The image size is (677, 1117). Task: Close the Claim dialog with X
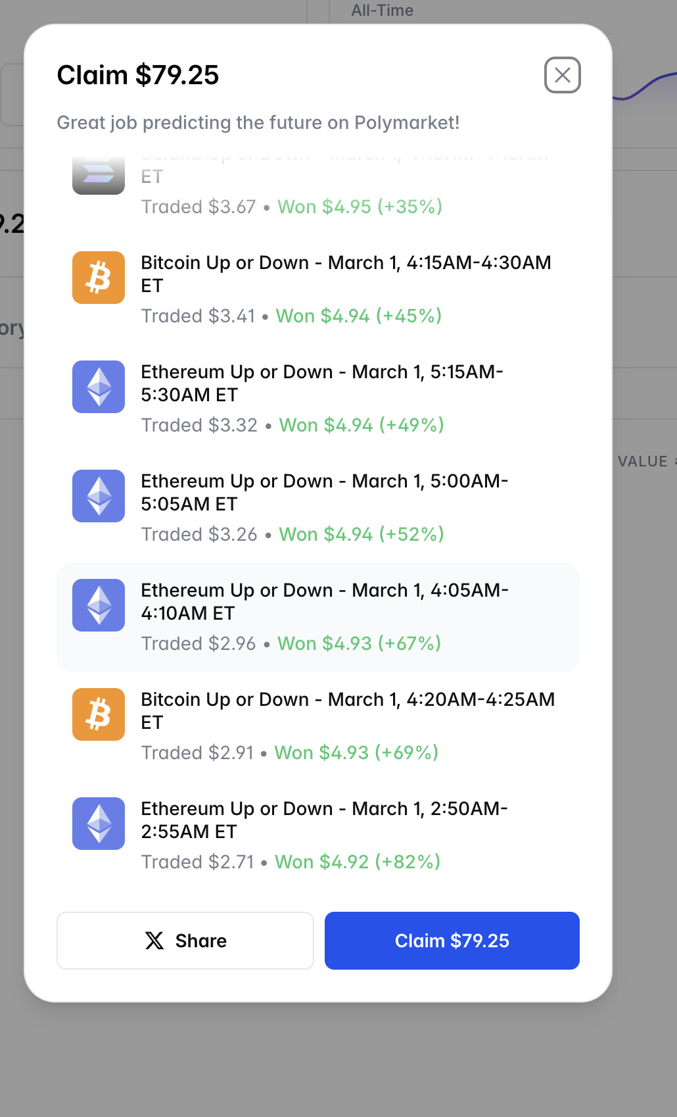(562, 75)
